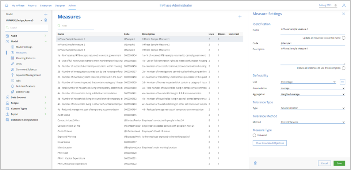Delete measure using trash icon
The height and width of the screenshot is (170, 351).
coord(255,163)
